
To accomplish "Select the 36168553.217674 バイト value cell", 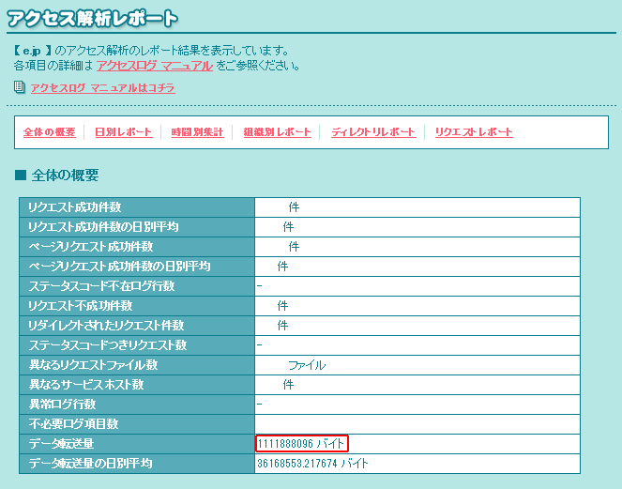I will coord(312,464).
